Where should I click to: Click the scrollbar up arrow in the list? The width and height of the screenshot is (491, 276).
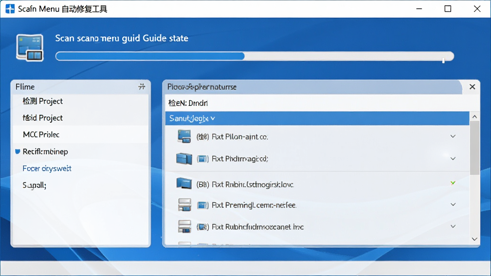click(475, 117)
